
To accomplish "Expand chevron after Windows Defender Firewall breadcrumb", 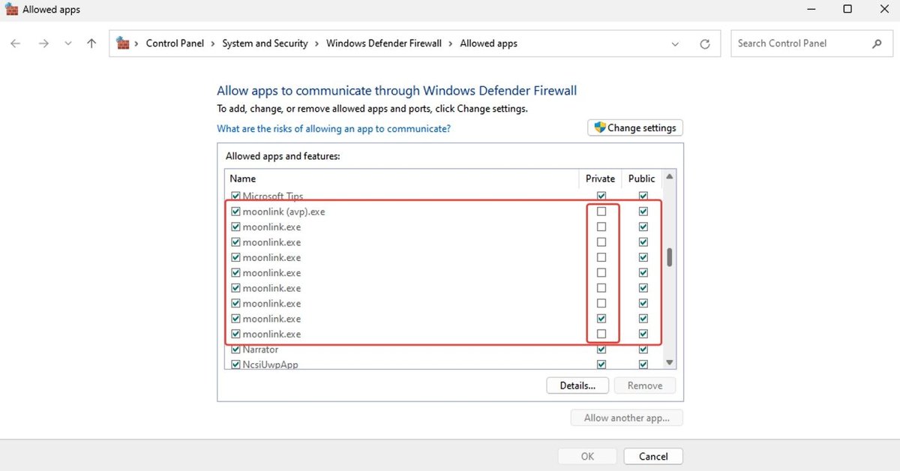I will coord(451,43).
